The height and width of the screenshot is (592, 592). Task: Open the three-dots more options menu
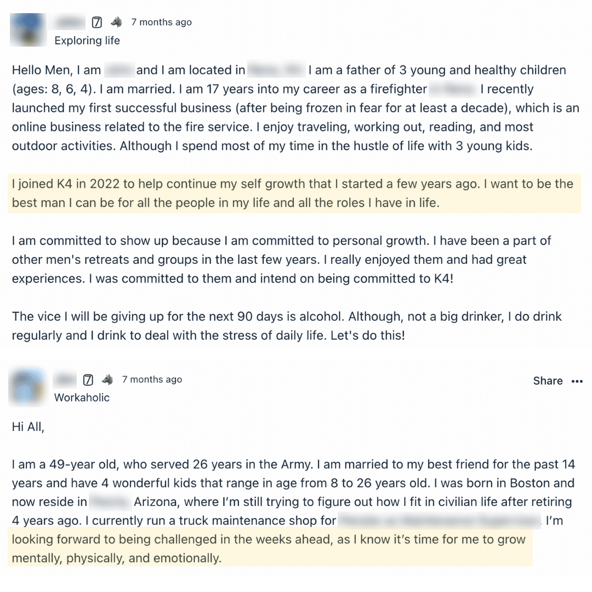[577, 381]
